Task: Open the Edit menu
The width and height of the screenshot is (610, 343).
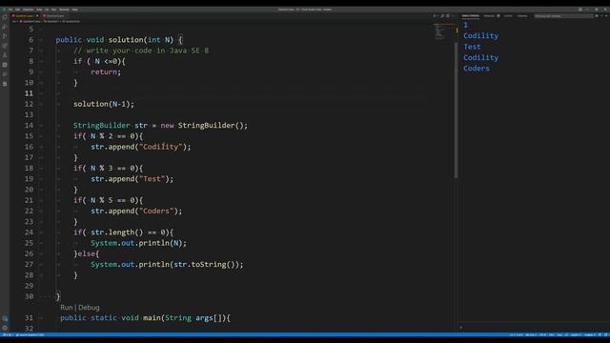Action: click(17, 10)
